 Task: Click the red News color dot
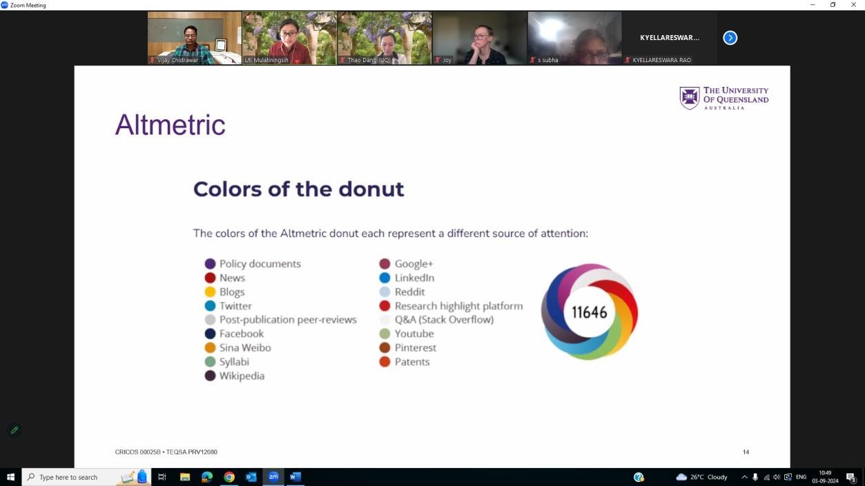(210, 278)
